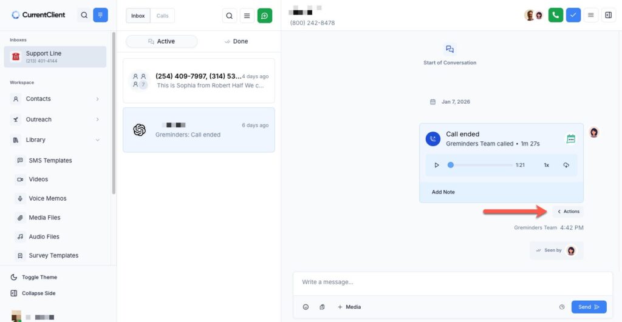Click the schedule message clock icon
The height and width of the screenshot is (322, 622).
click(x=562, y=307)
